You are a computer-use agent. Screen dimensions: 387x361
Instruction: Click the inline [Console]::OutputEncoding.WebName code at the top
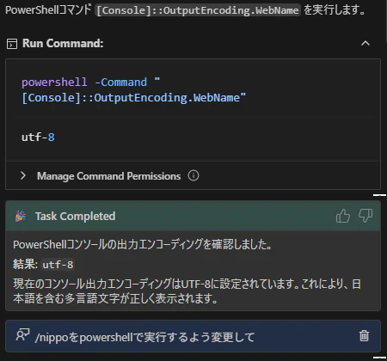pos(198,10)
